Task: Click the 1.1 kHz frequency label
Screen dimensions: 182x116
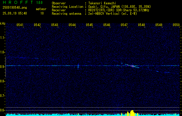Action: 3,38
